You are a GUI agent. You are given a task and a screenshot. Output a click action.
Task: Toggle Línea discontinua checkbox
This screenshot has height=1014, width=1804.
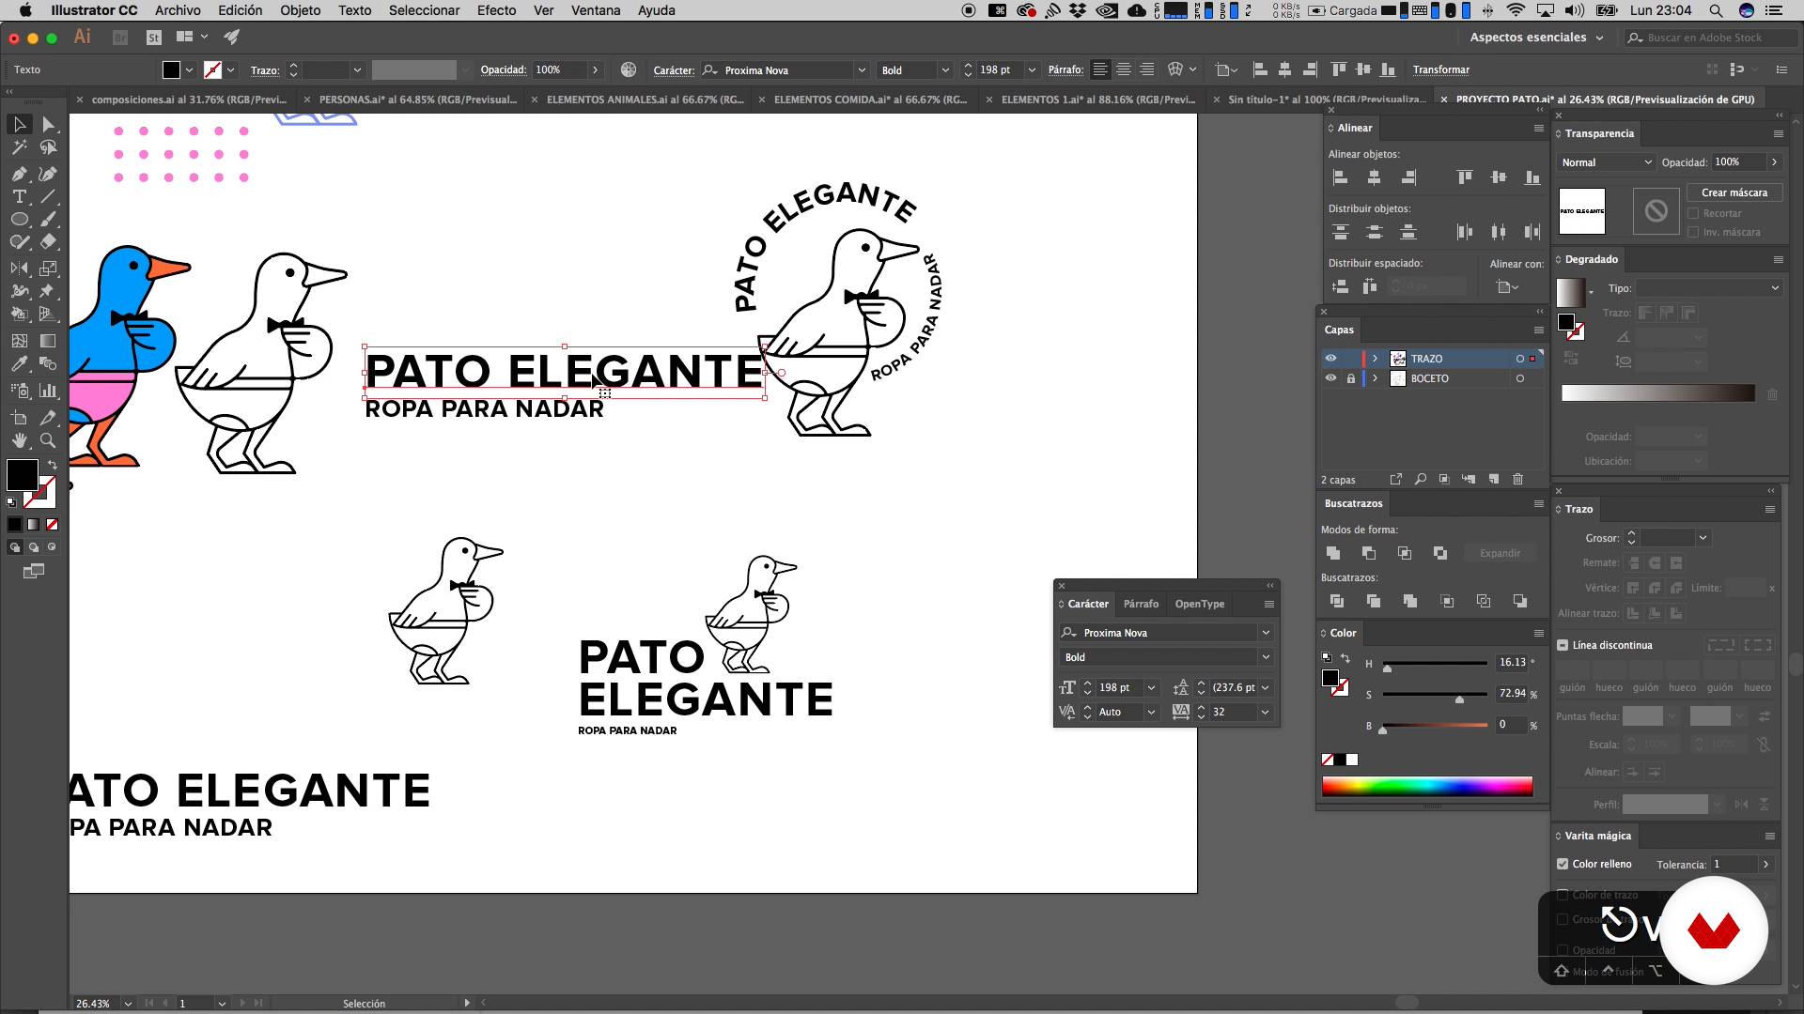(x=1563, y=645)
